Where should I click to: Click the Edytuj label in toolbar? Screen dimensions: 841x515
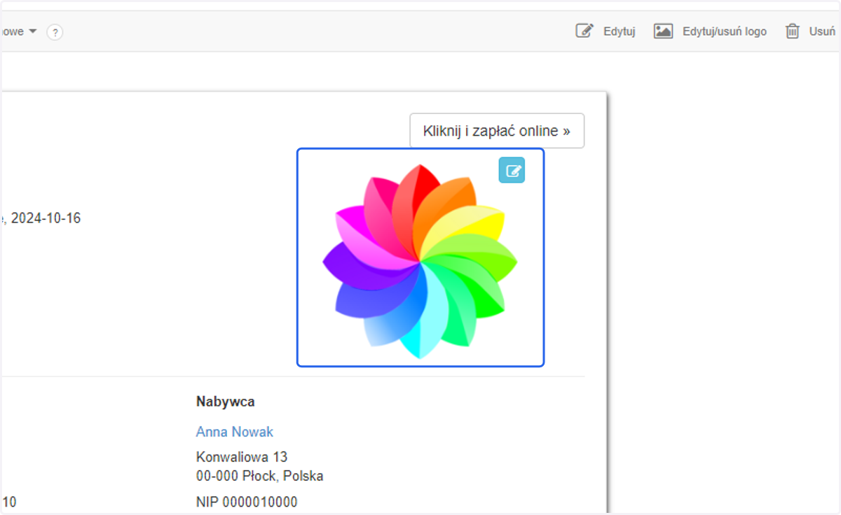pos(620,31)
